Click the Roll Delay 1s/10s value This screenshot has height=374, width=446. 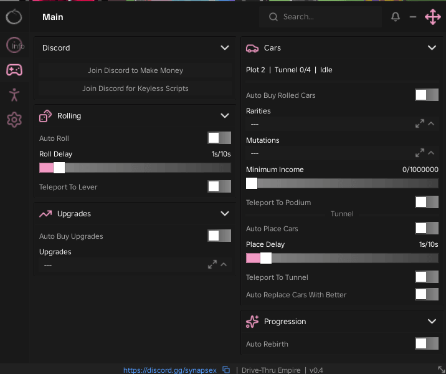coord(221,154)
